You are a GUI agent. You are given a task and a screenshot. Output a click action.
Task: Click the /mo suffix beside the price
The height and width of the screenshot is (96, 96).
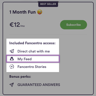[22, 26]
